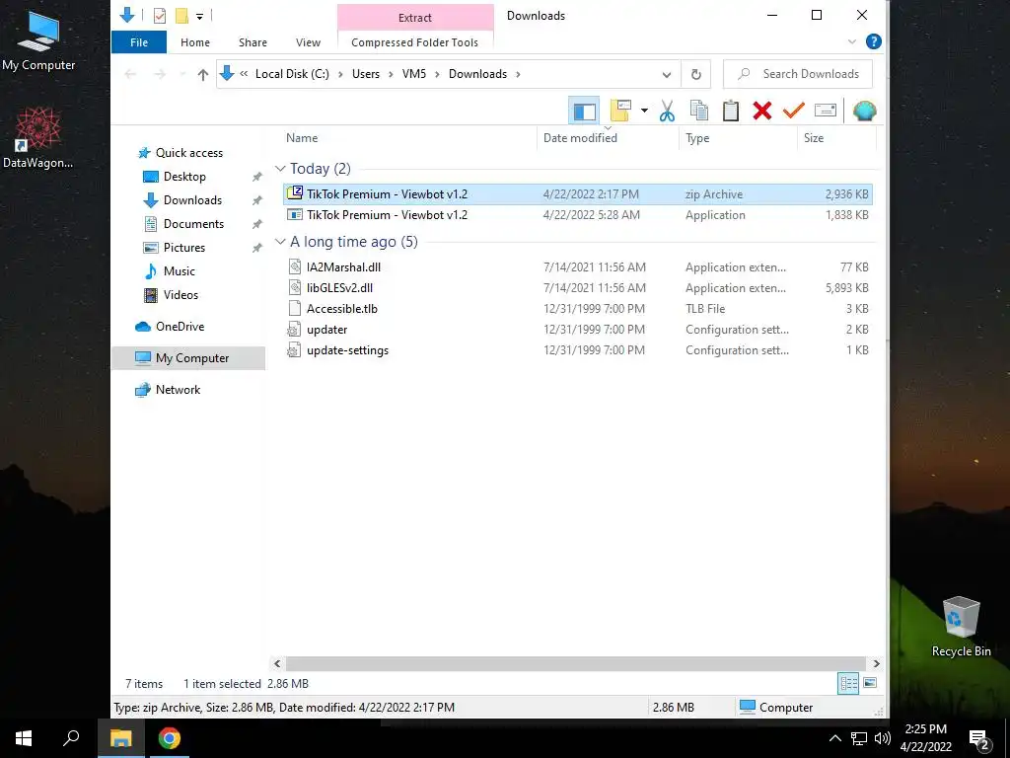The image size is (1010, 758).
Task: Sort by the Size column header
Action: pos(814,138)
